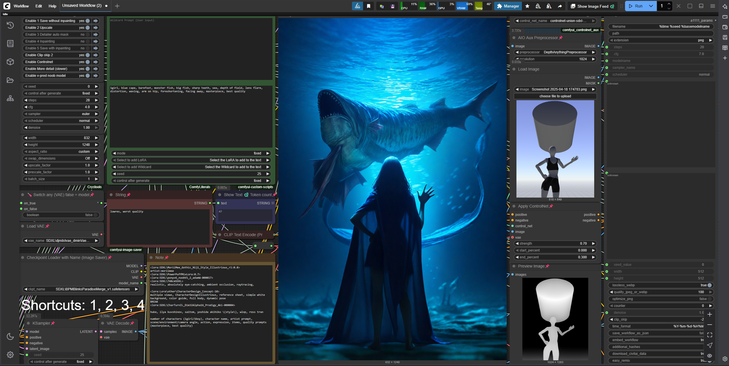Open settings gear in left sidebar
Screen dimensions: 729x366
click(x=10, y=355)
